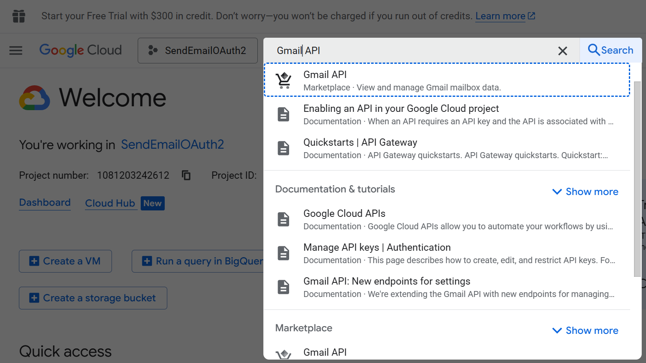Clear the search box with X icon

tap(562, 51)
